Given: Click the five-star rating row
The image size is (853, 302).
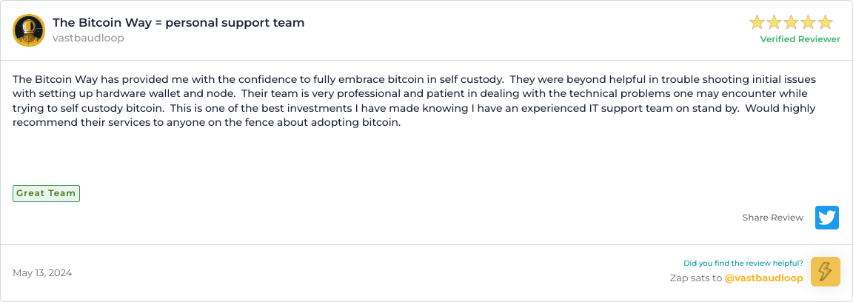Looking at the screenshot, I should tap(792, 22).
